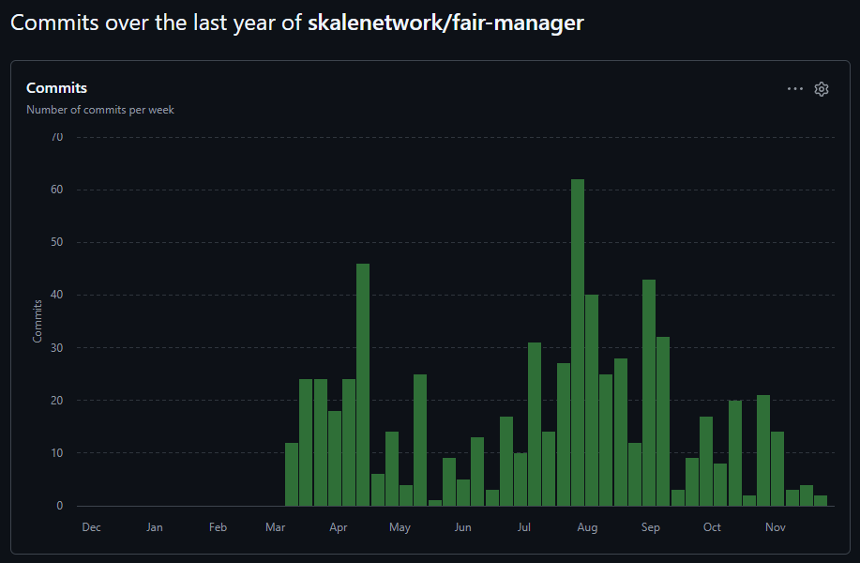Click the 'Mar' x-axis label
The image size is (860, 563).
point(275,527)
